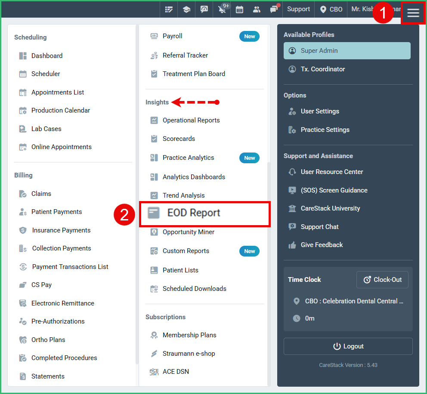
Task: Click the left menu column scrollbar
Action: click(137, 194)
